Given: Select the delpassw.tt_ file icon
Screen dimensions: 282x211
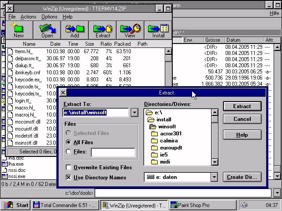Looking at the screenshot, I should [10, 58].
